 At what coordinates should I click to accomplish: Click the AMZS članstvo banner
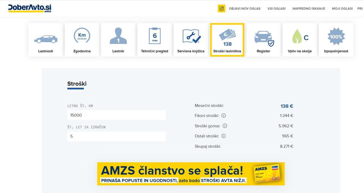pyautogui.click(x=191, y=174)
